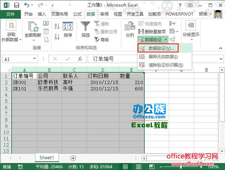Image resolution: width=225 pixels, height=170 pixels.
Task: Click the cancel X in formula bar
Action: [x=55, y=59]
